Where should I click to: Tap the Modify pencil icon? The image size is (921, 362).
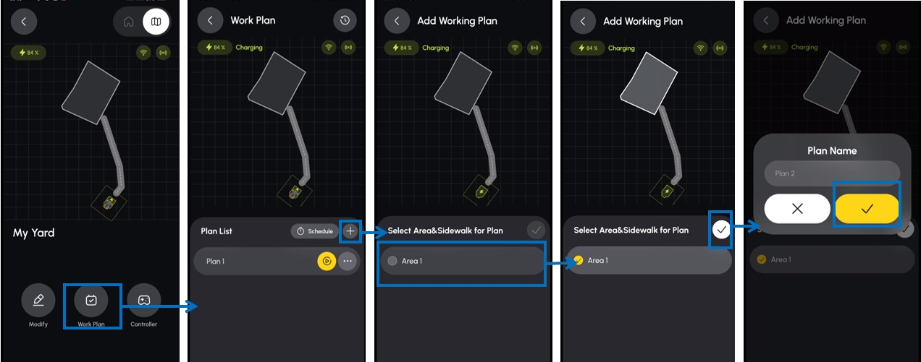[x=38, y=300]
